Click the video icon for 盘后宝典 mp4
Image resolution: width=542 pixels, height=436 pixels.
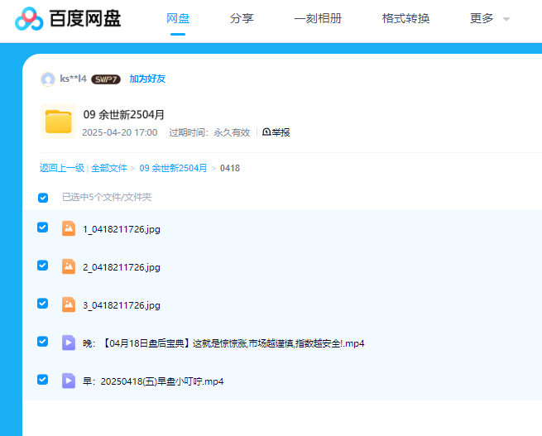(x=69, y=343)
